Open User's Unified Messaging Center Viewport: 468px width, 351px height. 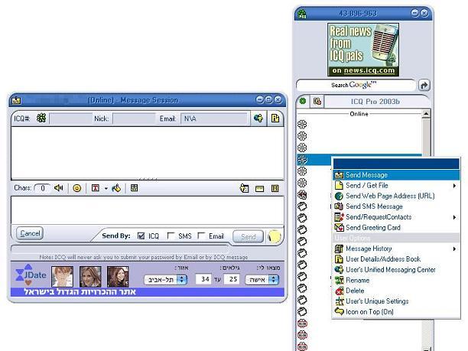coord(396,269)
